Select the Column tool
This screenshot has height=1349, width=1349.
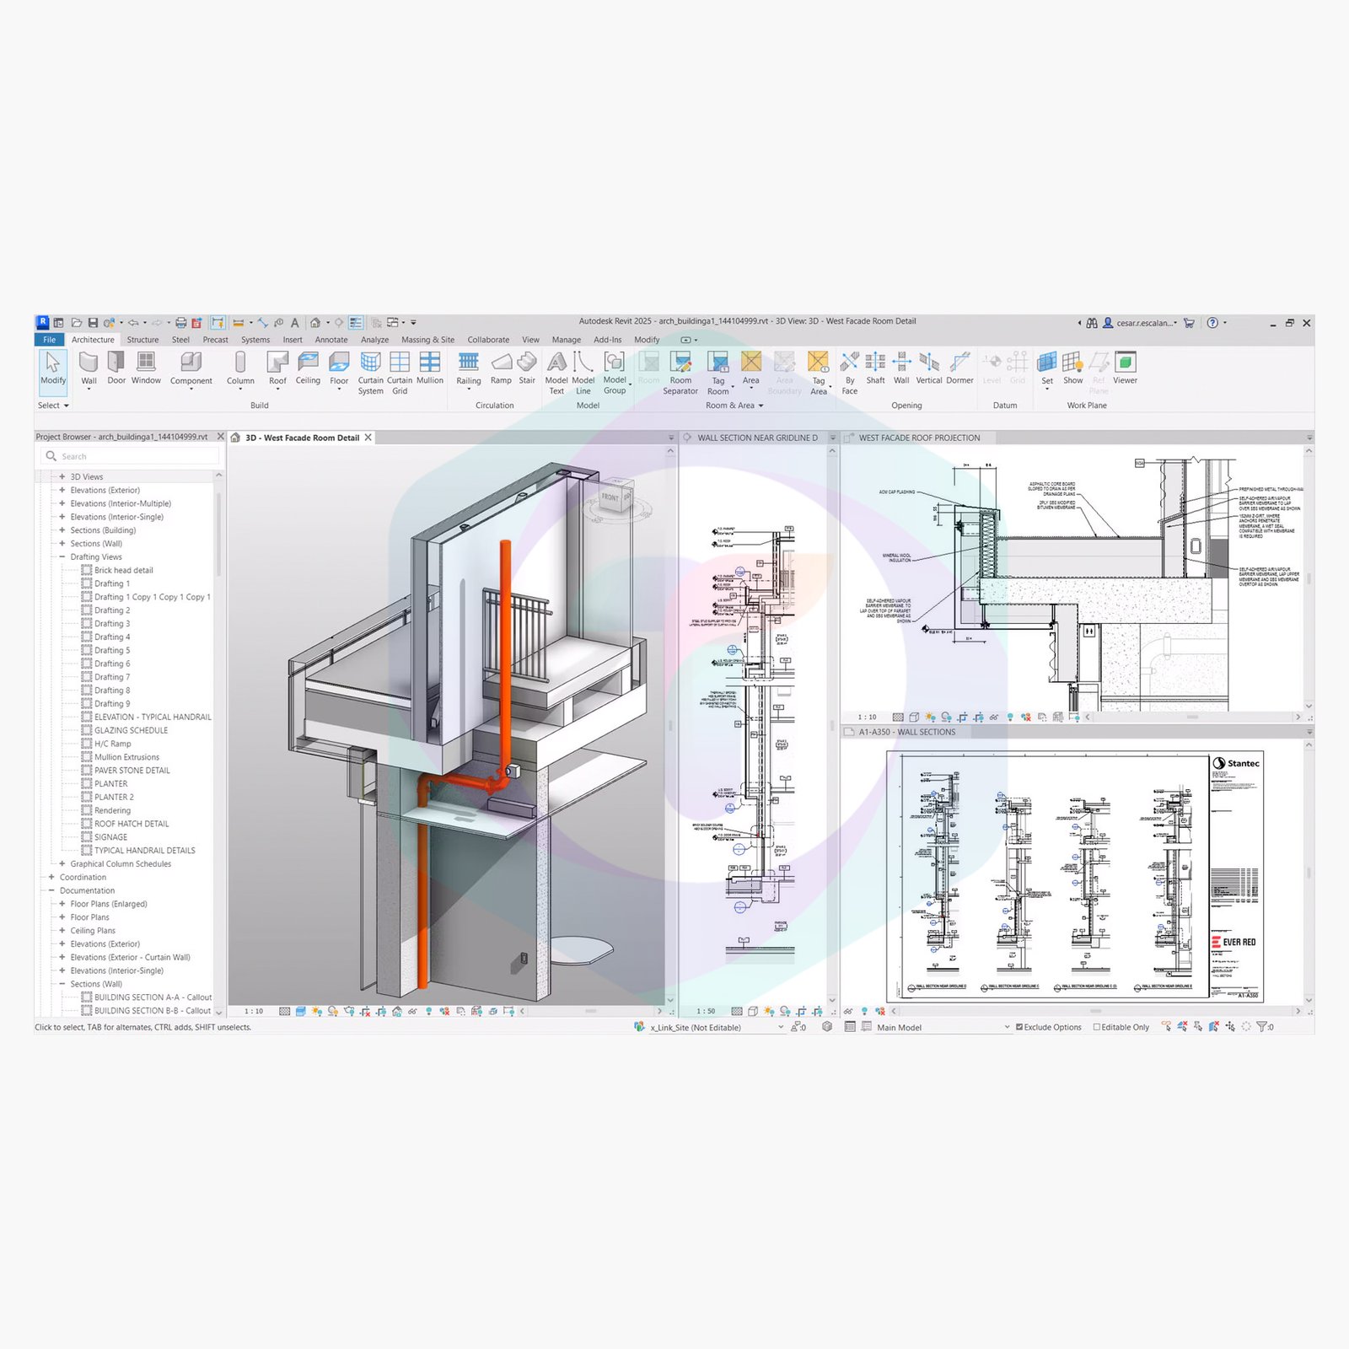240,370
